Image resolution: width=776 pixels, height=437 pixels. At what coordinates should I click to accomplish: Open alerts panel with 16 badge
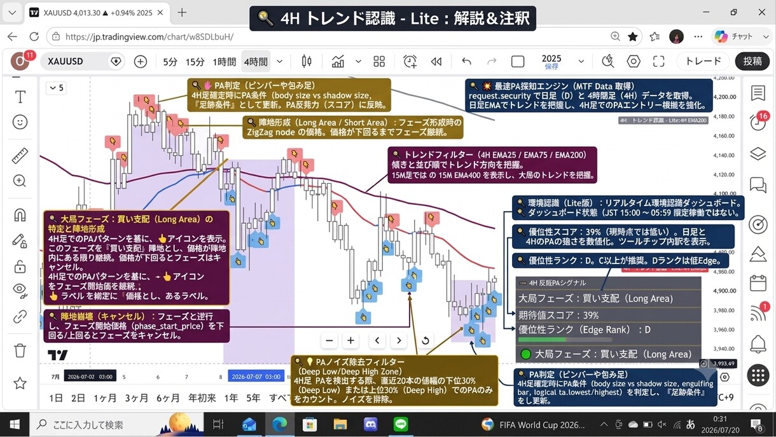pyautogui.click(x=758, y=122)
